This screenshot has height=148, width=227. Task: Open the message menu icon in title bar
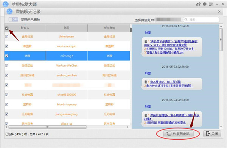[x=211, y=4]
